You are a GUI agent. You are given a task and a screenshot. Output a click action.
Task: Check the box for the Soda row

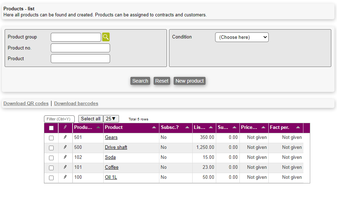pos(51,158)
